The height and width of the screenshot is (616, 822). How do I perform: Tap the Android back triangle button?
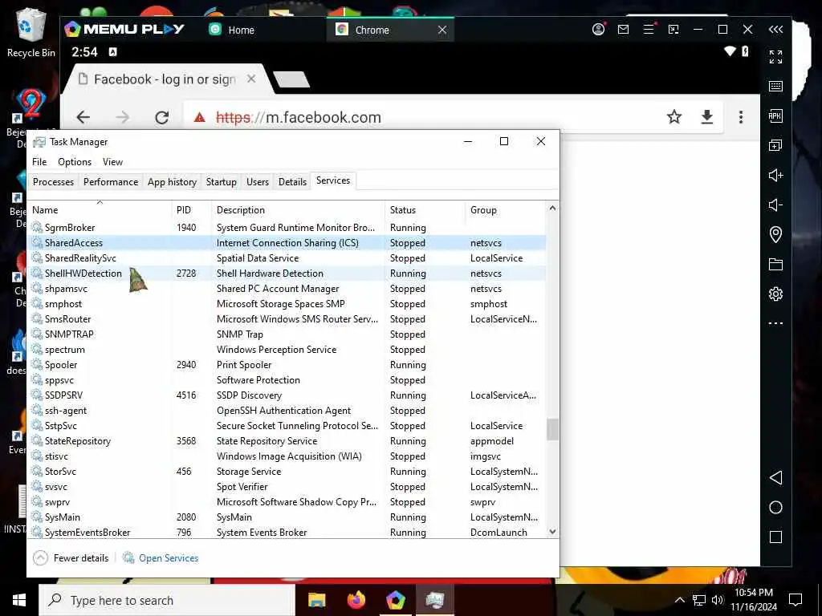point(776,478)
